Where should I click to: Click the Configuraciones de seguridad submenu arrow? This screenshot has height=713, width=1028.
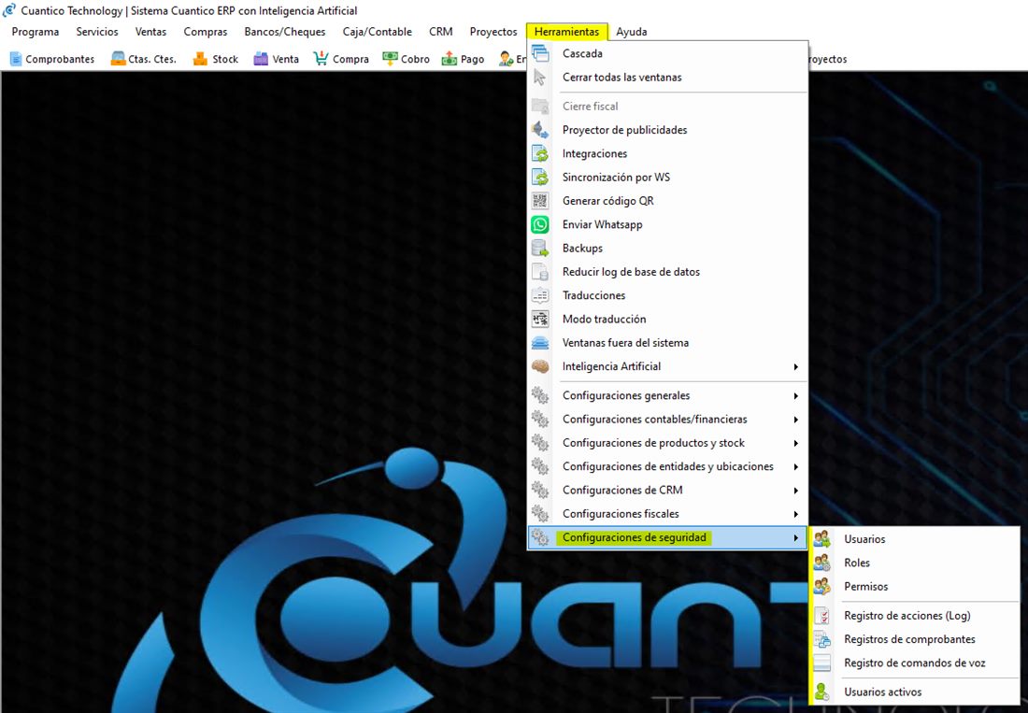795,537
